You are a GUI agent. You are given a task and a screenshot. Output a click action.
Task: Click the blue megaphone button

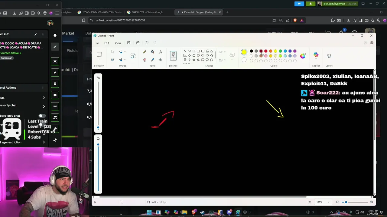click(299, 4)
